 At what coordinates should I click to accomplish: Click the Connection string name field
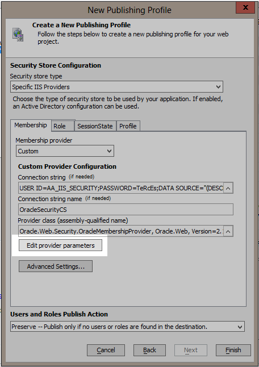(126, 210)
